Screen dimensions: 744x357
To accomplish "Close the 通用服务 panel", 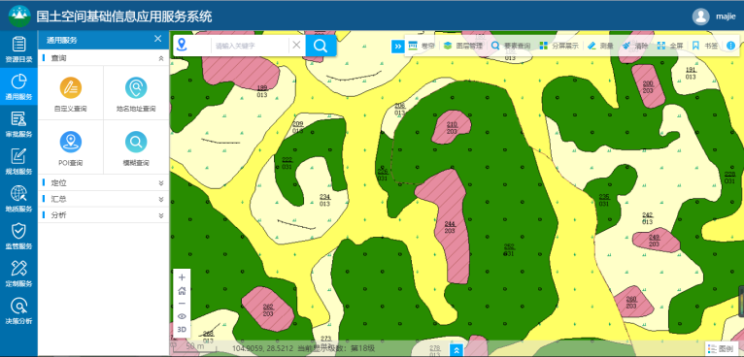I will click(158, 39).
